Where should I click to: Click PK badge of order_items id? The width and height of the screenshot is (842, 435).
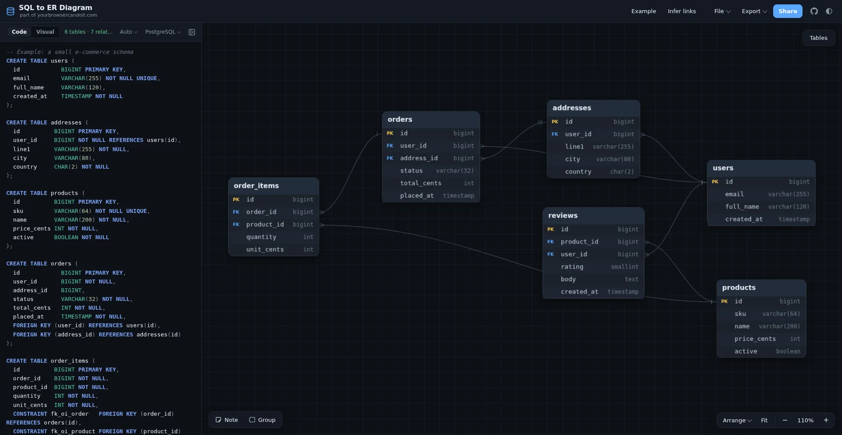click(236, 199)
